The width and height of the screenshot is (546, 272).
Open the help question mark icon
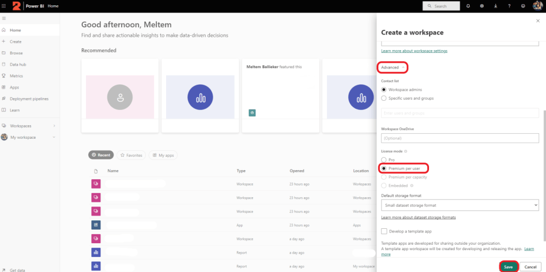[509, 6]
